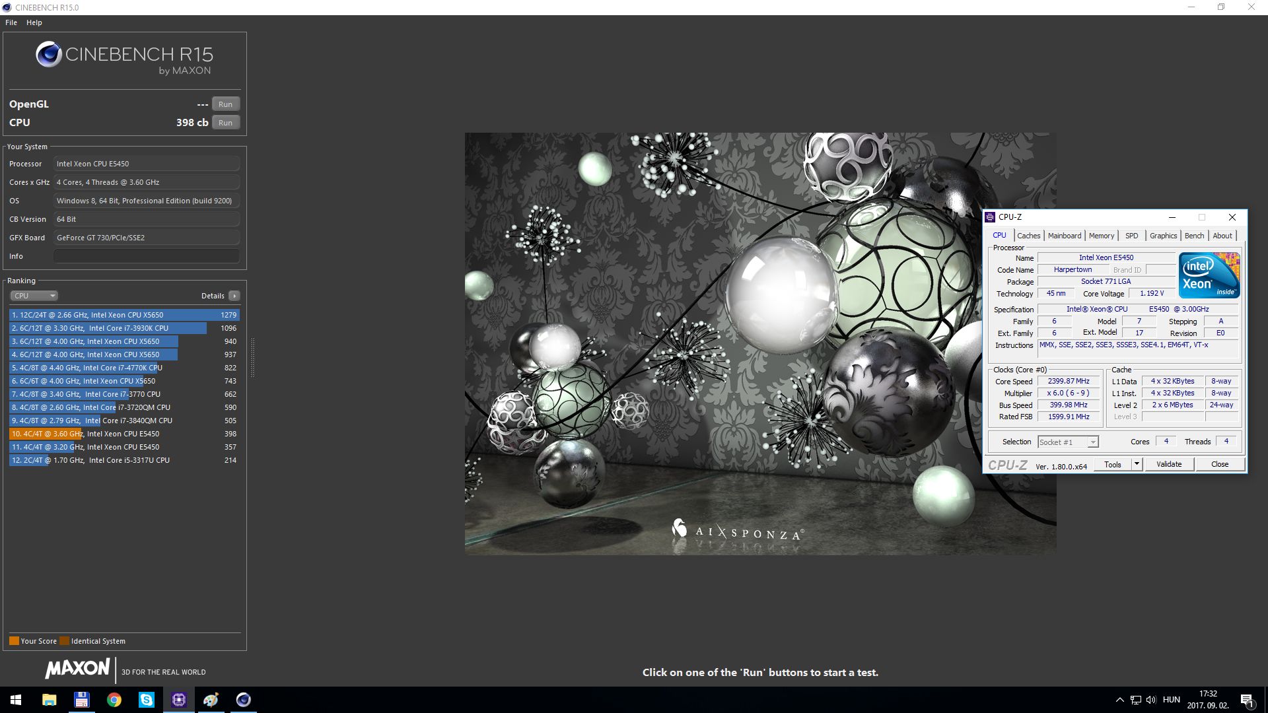The height and width of the screenshot is (713, 1268).
Task: Open Skype from the taskbar
Action: click(146, 700)
